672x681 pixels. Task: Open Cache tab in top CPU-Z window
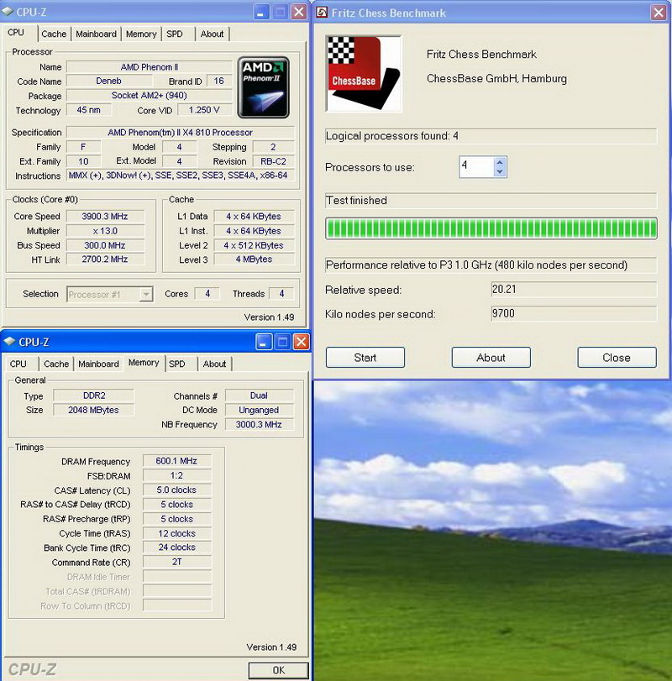pos(54,34)
